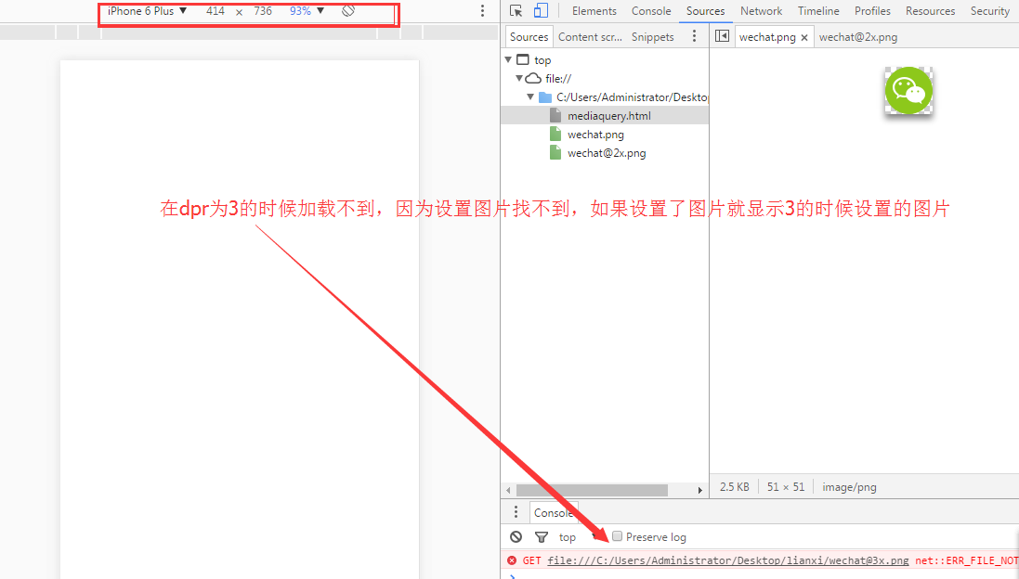Open the console drawer three-dot menu
Screen dimensions: 1019x579
click(x=516, y=512)
